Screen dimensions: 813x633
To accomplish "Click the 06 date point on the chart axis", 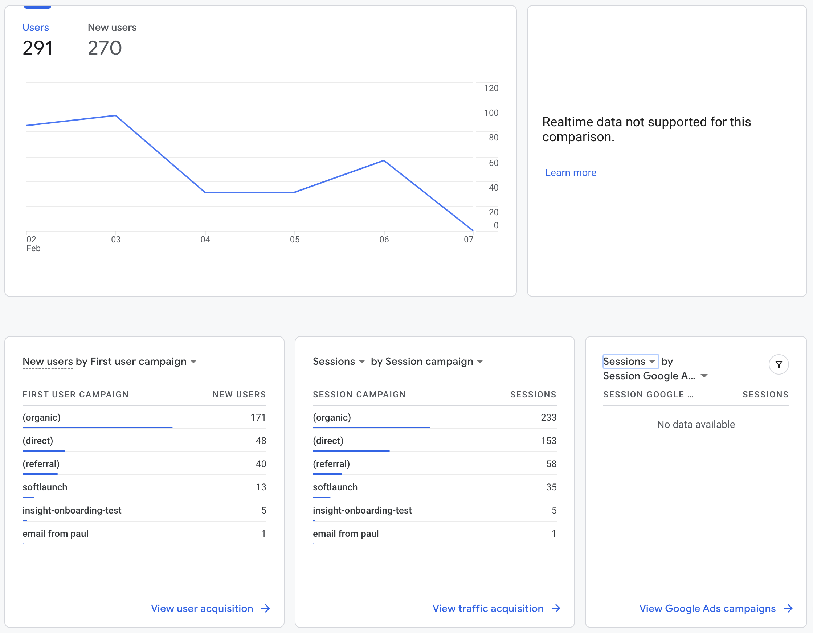I will click(384, 240).
